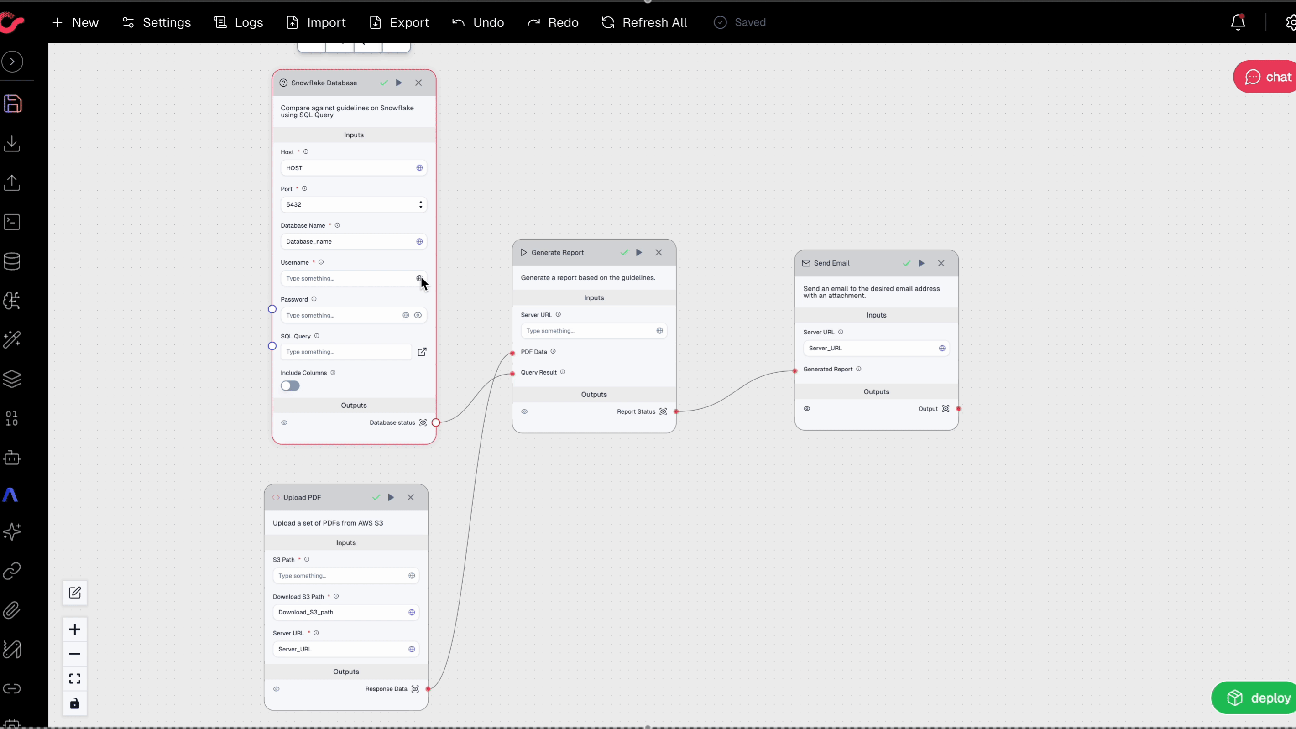Adjust the Port number stepper arrows

[421, 205]
